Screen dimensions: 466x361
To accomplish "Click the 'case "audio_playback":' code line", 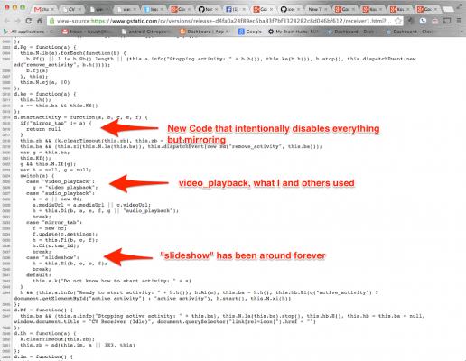I will [61, 193].
